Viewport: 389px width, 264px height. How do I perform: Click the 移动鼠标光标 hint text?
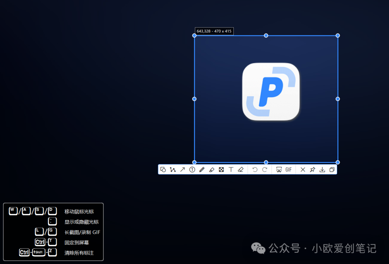coord(79,212)
